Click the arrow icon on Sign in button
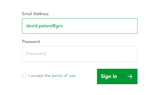This screenshot has height=95, width=156. 130,76
